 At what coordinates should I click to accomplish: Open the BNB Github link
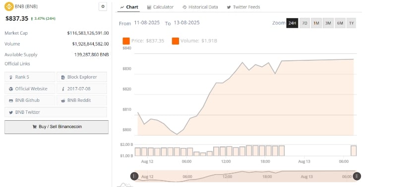[x=30, y=100]
